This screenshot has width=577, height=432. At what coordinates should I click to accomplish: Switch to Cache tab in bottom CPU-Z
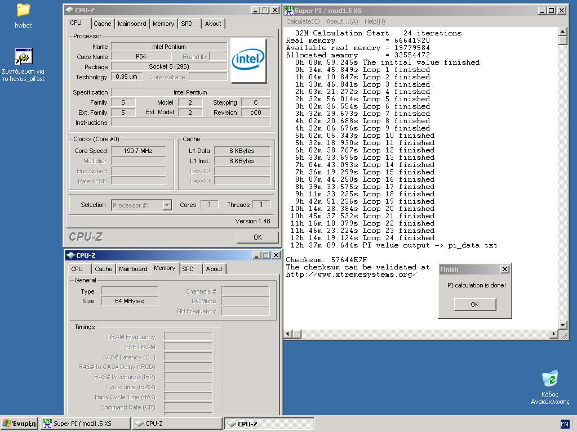click(104, 269)
